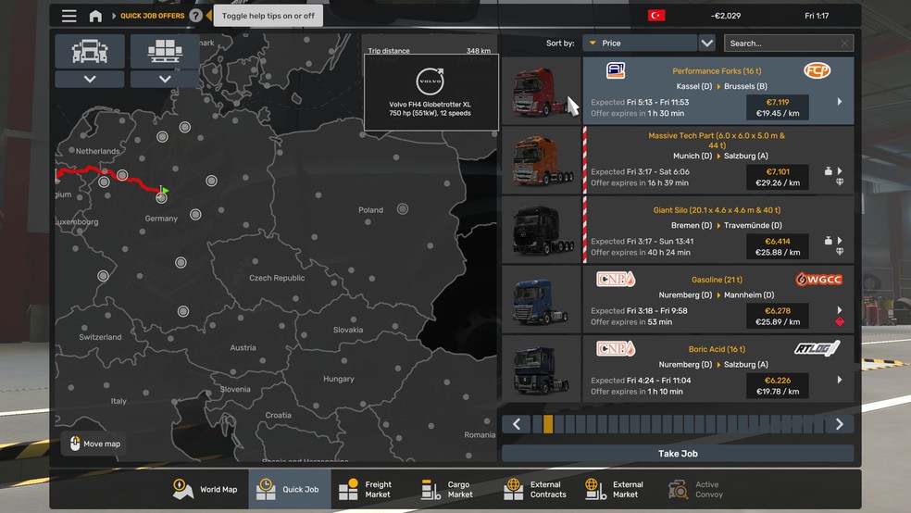Go to previous page of job offers
Screen dimensions: 911x513
tap(517, 424)
